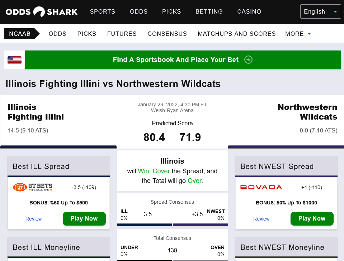Expand the MORE navigation menu
This screenshot has width=344, height=261.
tap(298, 34)
